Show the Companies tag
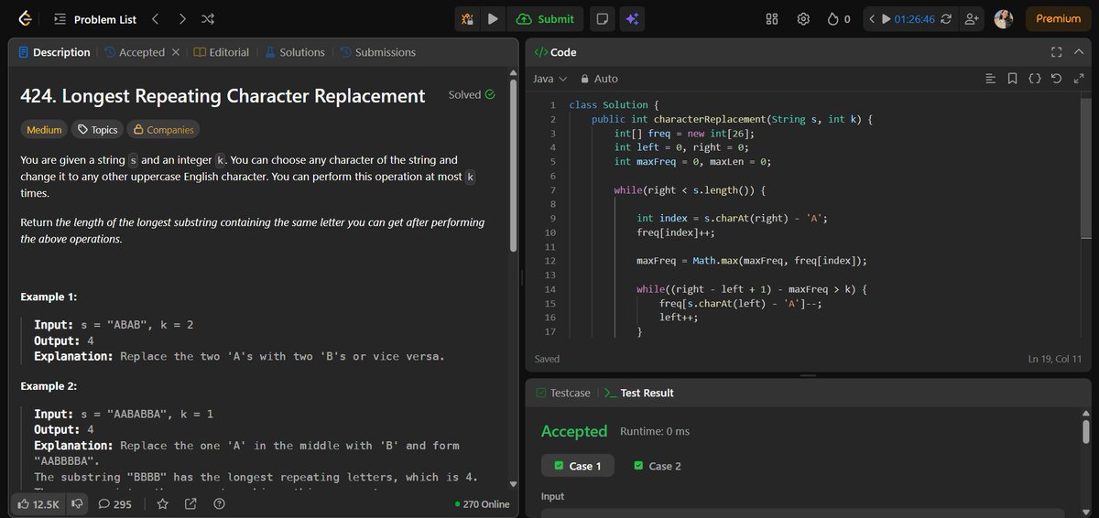This screenshot has height=518, width=1099. [163, 130]
